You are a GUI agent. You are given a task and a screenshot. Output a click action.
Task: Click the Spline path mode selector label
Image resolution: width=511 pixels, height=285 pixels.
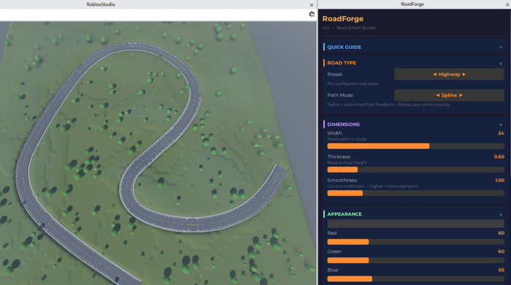(x=449, y=95)
